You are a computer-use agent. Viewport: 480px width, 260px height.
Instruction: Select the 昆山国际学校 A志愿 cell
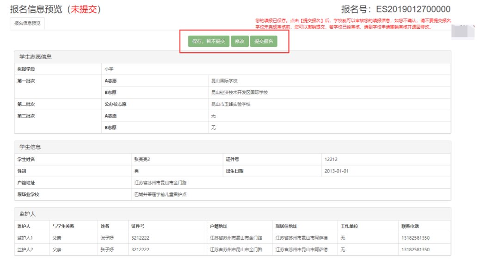click(224, 81)
